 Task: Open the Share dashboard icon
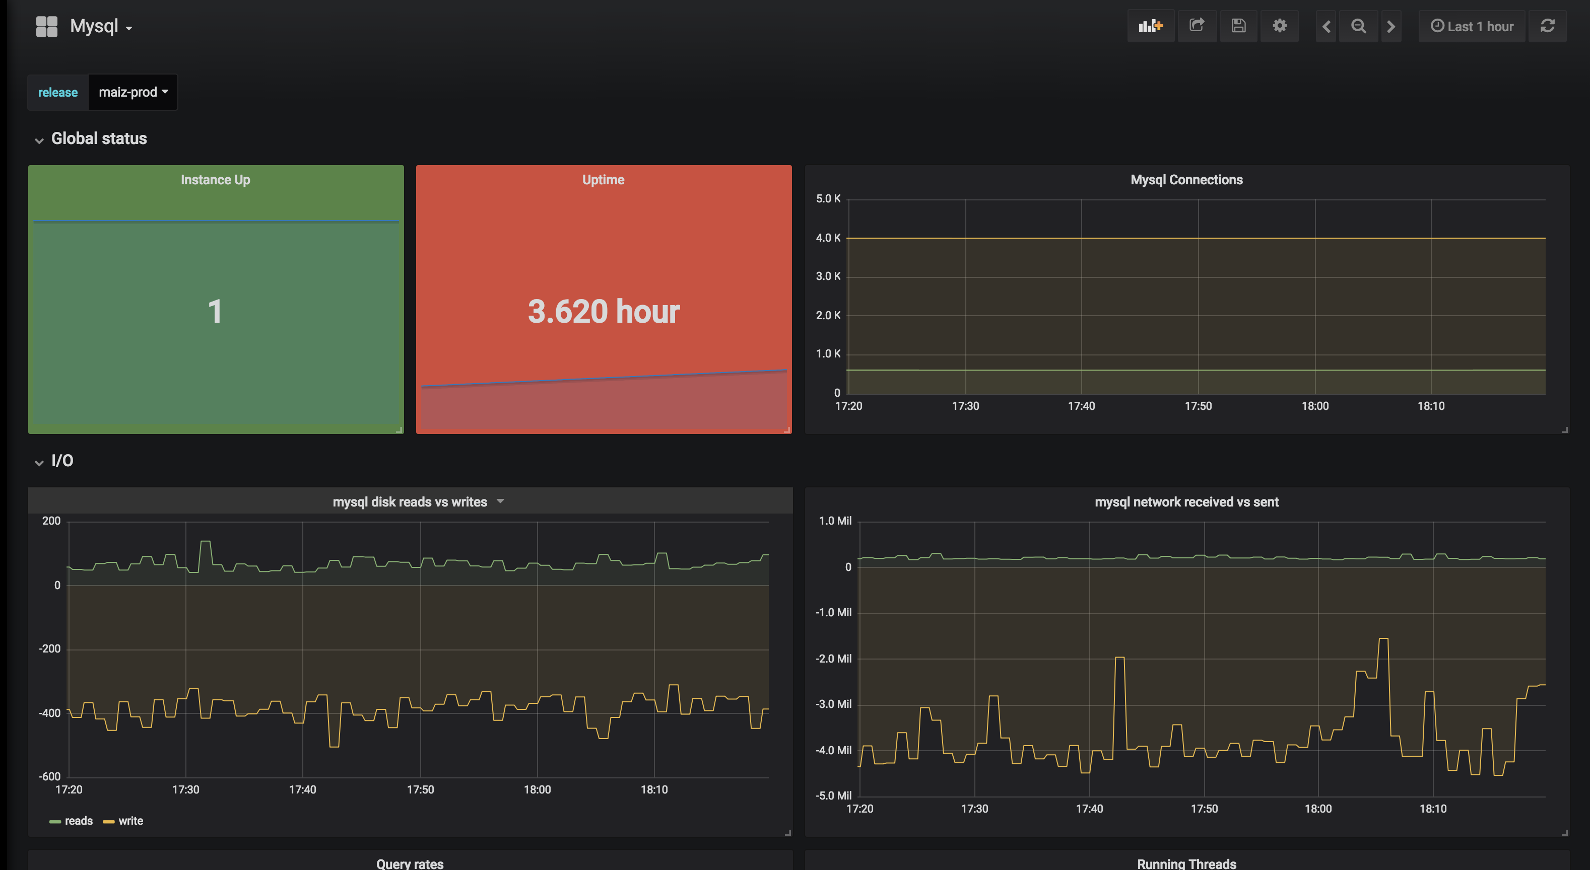click(x=1197, y=26)
